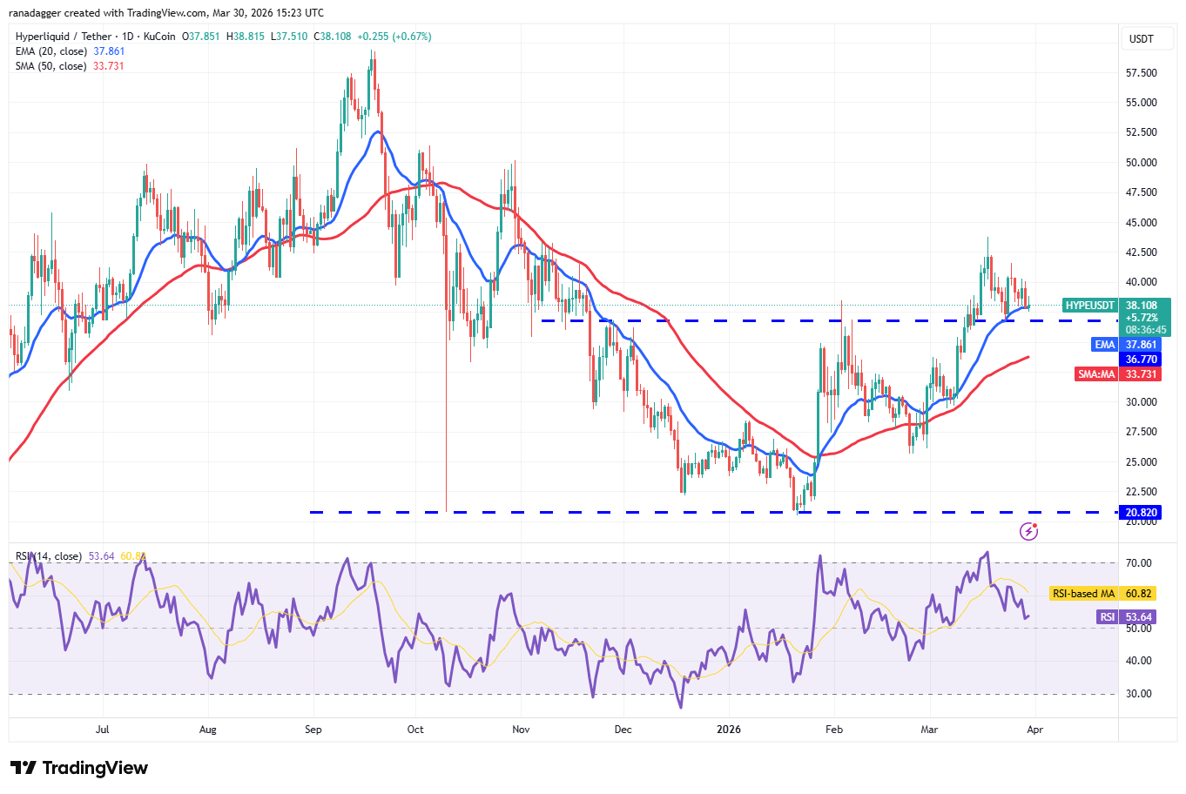Select 2026 on the time axis
The image size is (1186, 794).
click(728, 730)
